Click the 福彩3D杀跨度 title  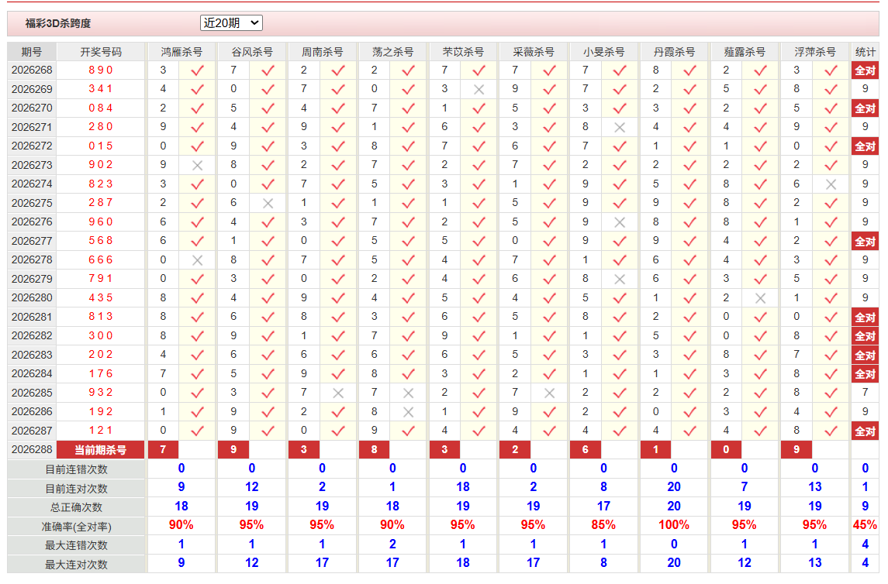point(57,23)
